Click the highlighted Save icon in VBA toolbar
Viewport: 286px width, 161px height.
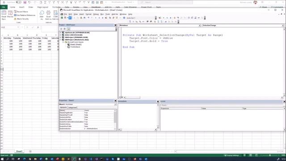pyautogui.click(x=70, y=18)
